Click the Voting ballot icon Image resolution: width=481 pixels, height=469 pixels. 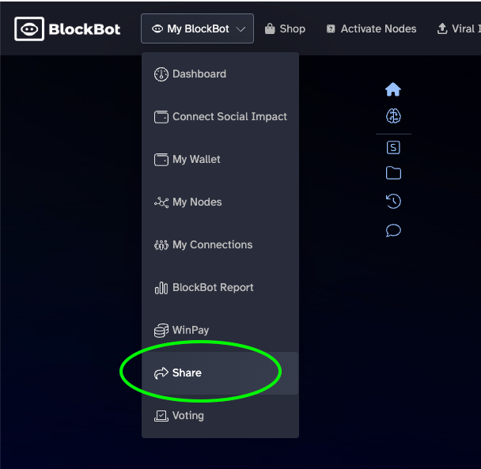click(x=161, y=416)
